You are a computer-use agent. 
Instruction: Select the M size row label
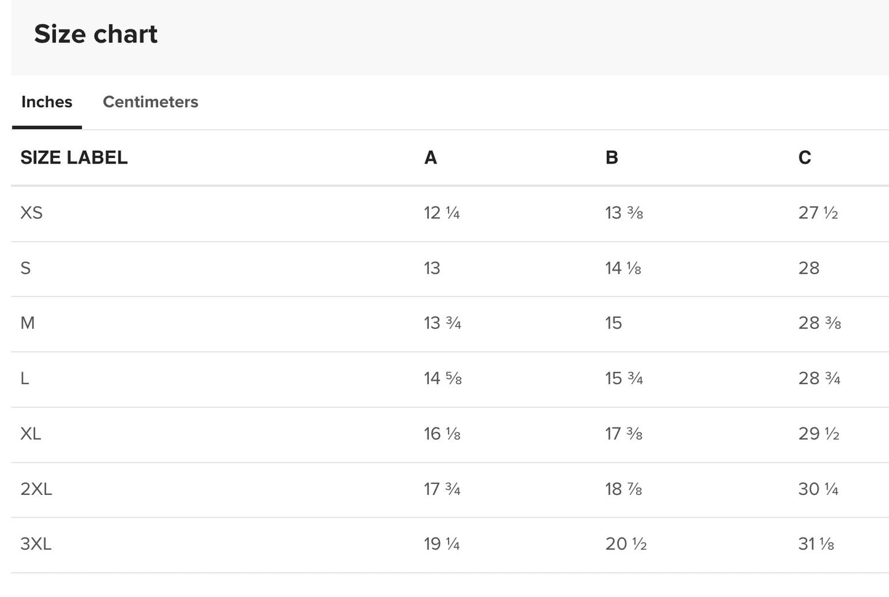[28, 323]
